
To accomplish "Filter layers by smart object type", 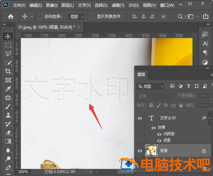I will (205, 86).
